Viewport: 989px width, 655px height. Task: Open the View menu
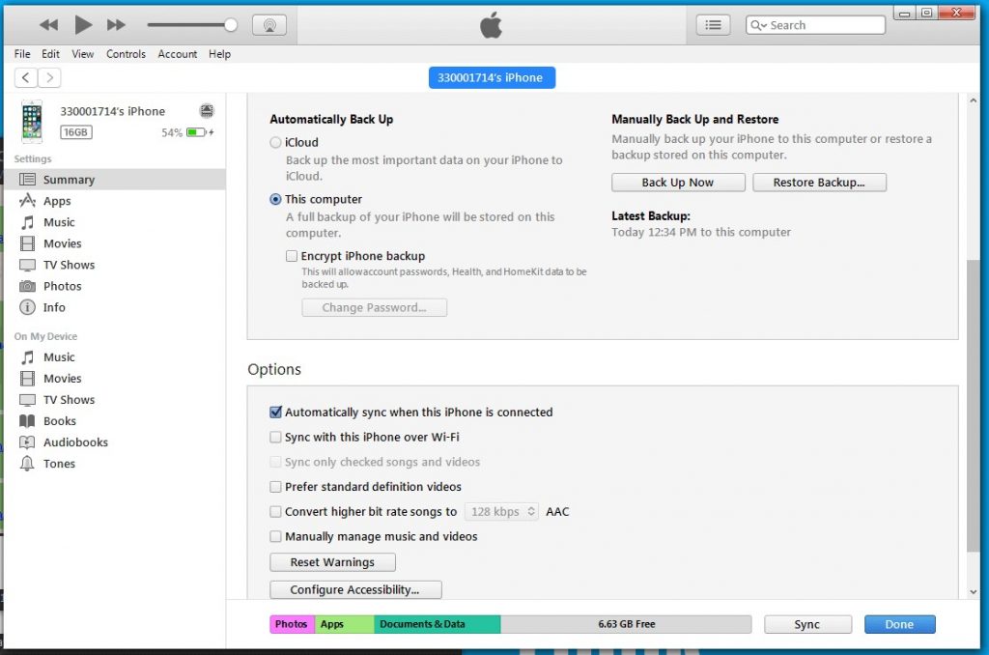tap(83, 54)
